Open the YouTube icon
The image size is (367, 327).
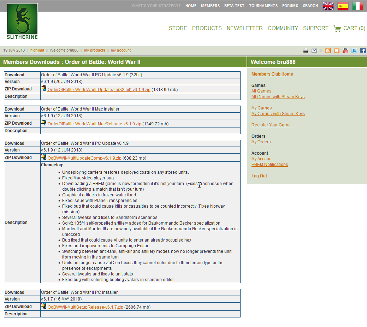coord(345,50)
